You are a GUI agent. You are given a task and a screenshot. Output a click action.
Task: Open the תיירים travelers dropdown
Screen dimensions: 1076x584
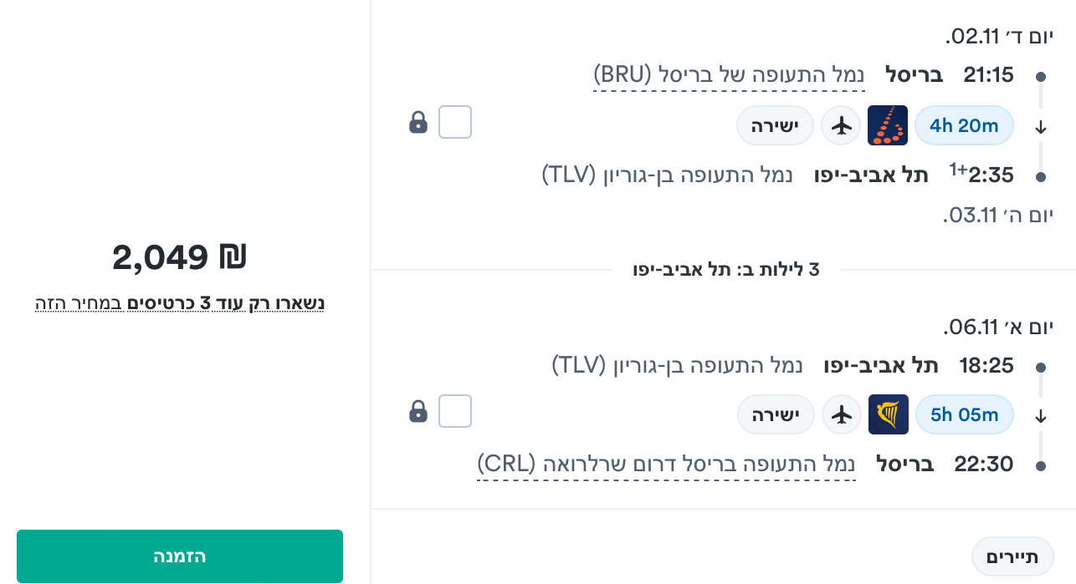(1012, 556)
